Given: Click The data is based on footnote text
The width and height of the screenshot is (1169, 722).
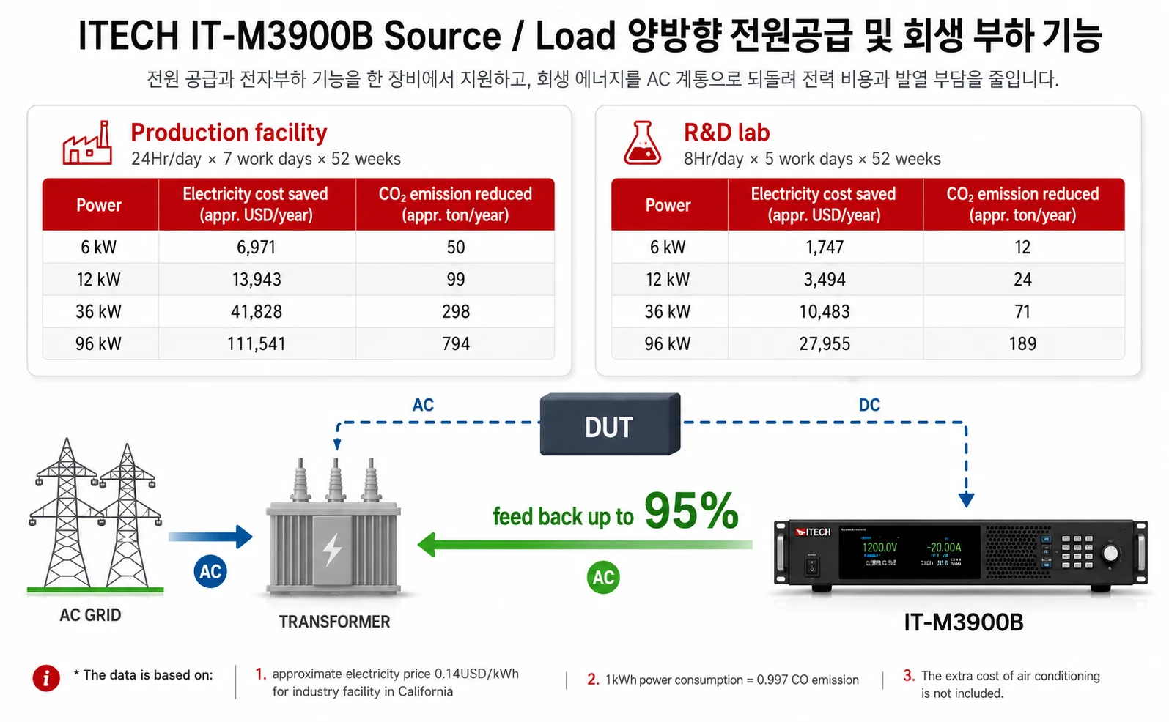Looking at the screenshot, I should pyautogui.click(x=143, y=675).
